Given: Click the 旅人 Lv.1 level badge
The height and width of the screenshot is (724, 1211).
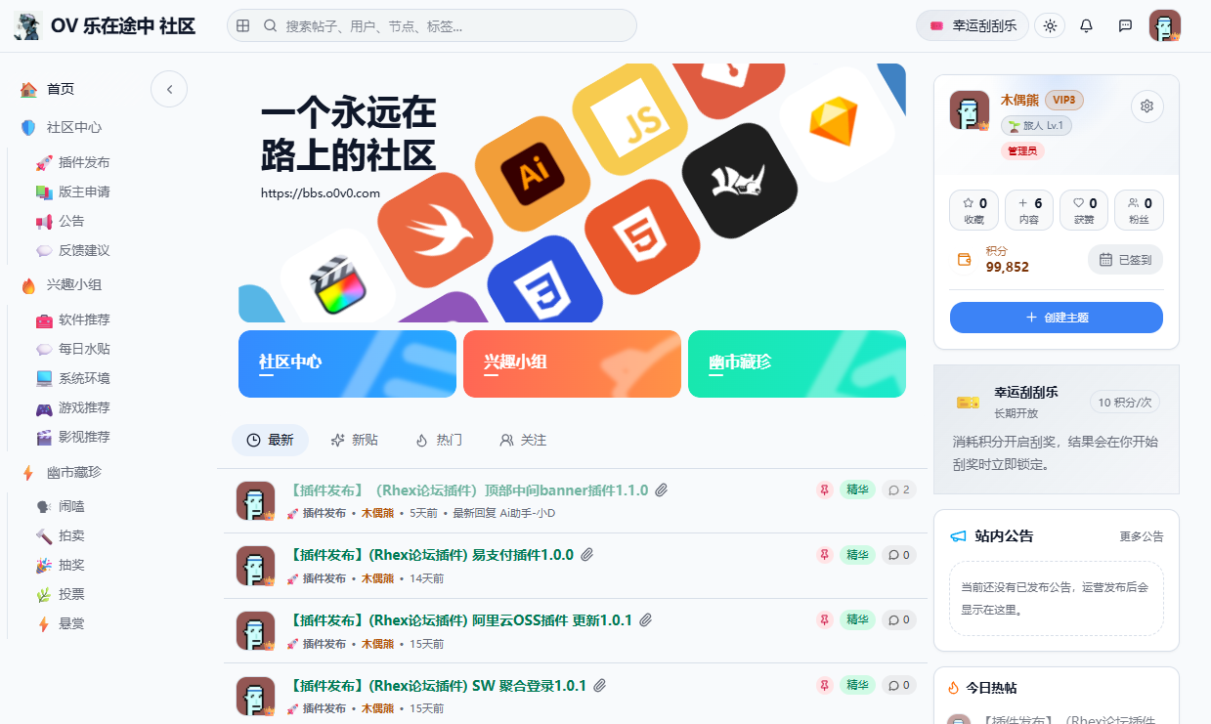Looking at the screenshot, I should 1036,126.
